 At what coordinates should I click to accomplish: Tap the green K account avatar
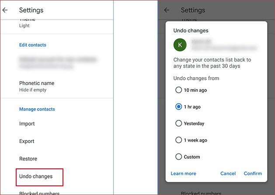[180, 44]
